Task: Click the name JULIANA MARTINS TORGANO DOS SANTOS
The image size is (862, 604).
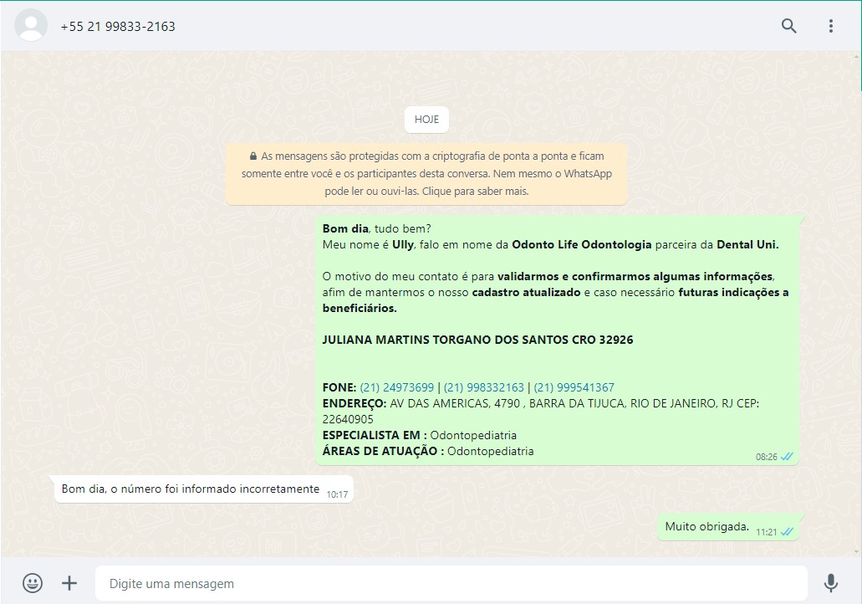Action: point(446,340)
